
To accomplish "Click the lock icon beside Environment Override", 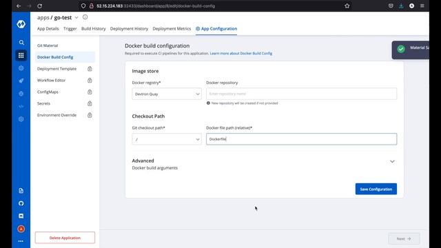I will pyautogui.click(x=90, y=115).
